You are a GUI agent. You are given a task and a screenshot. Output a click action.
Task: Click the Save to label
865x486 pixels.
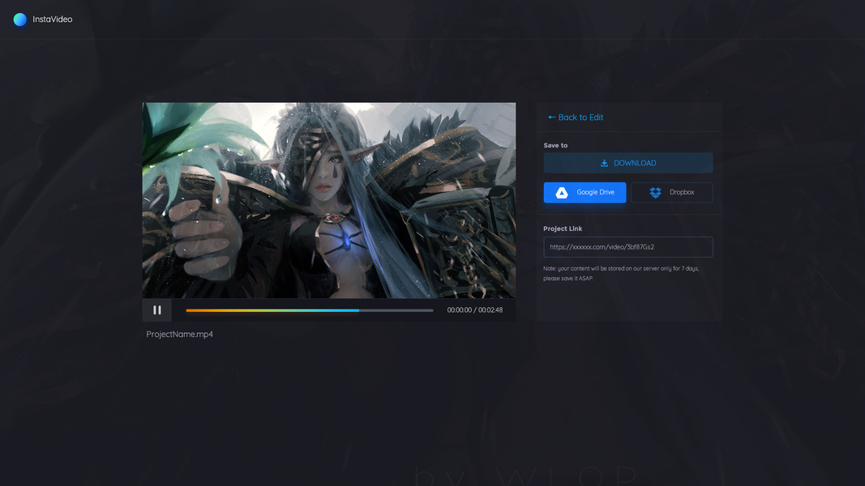point(555,146)
